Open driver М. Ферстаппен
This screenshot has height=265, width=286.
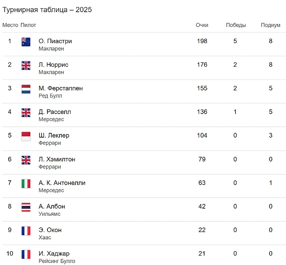coord(61,88)
